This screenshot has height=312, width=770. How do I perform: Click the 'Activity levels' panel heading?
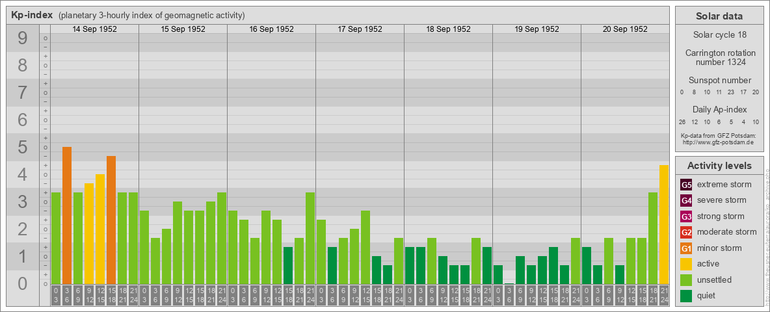(x=719, y=166)
